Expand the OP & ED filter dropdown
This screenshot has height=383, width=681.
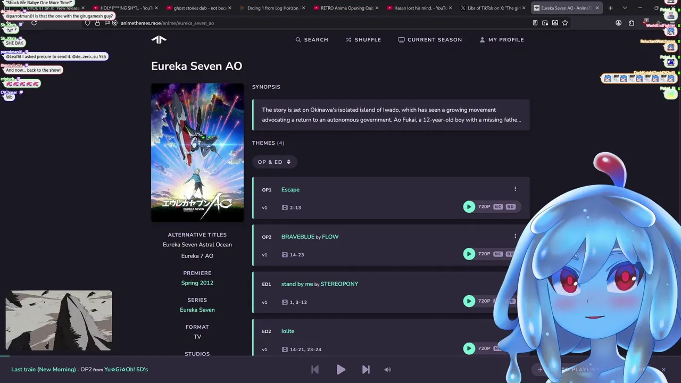click(275, 162)
